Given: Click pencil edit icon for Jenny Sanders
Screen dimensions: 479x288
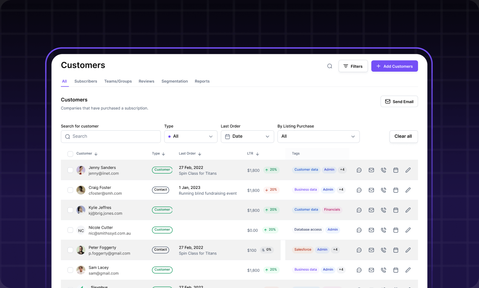Looking at the screenshot, I should (408, 170).
